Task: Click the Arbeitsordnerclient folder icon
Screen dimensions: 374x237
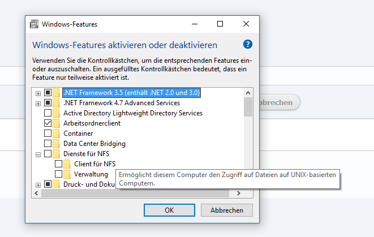Action: [56, 123]
